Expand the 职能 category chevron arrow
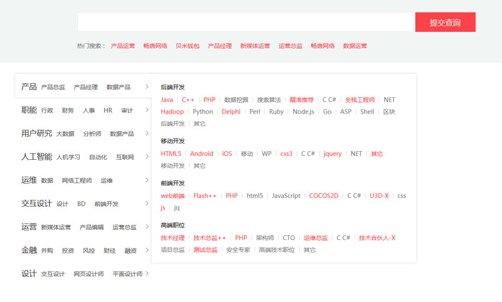This screenshot has height=302, width=502. click(x=147, y=110)
